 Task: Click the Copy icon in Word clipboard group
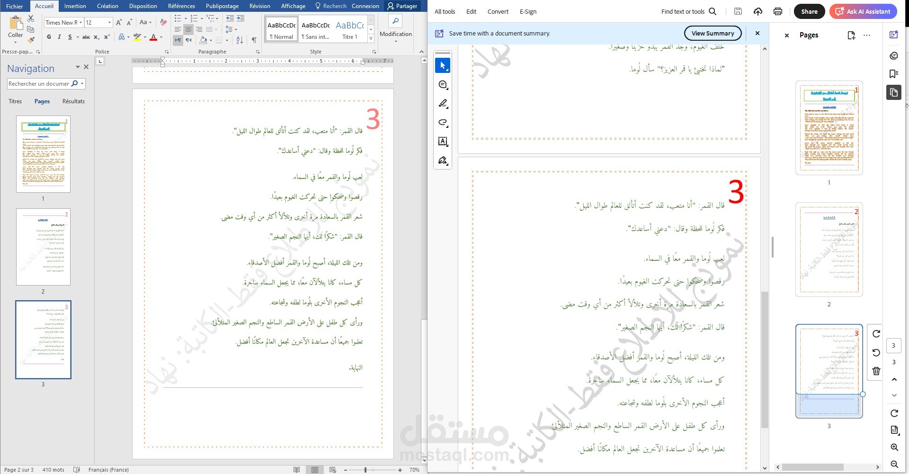(31, 29)
